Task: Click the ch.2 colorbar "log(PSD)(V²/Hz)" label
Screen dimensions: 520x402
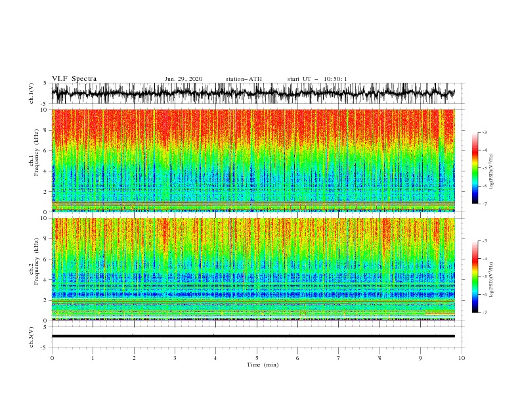Action: 492,280
